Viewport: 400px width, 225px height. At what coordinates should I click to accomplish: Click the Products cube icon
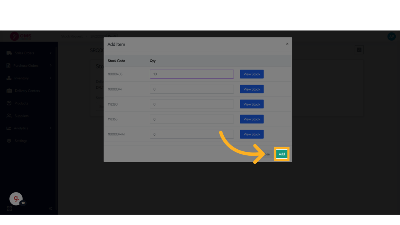pos(9,103)
